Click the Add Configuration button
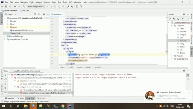The height and width of the screenshot is (109, 193). pos(36,7)
